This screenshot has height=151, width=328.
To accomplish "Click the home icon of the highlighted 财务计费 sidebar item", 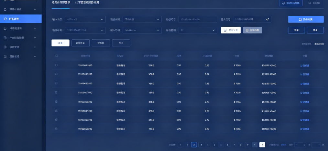I will coord(5,19).
